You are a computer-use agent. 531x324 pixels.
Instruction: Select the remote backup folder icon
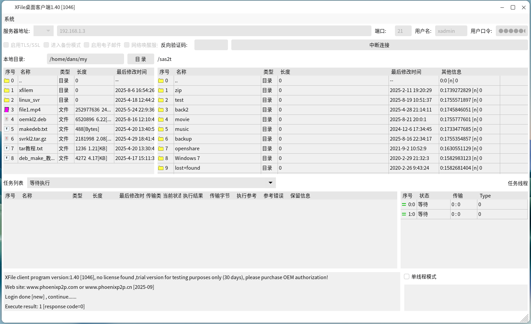pos(161,139)
